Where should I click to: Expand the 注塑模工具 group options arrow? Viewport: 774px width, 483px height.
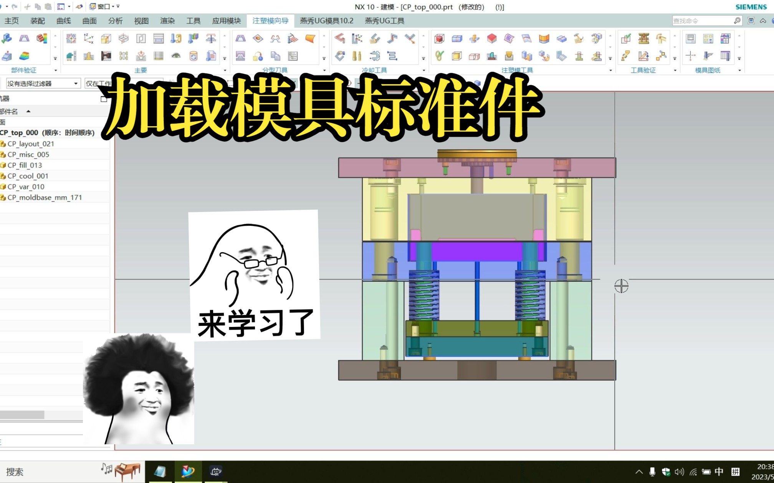(610, 70)
